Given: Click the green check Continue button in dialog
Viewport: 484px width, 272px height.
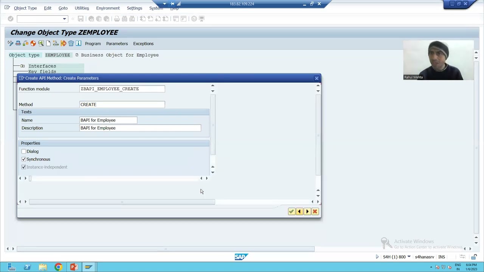Looking at the screenshot, I should (x=291, y=212).
